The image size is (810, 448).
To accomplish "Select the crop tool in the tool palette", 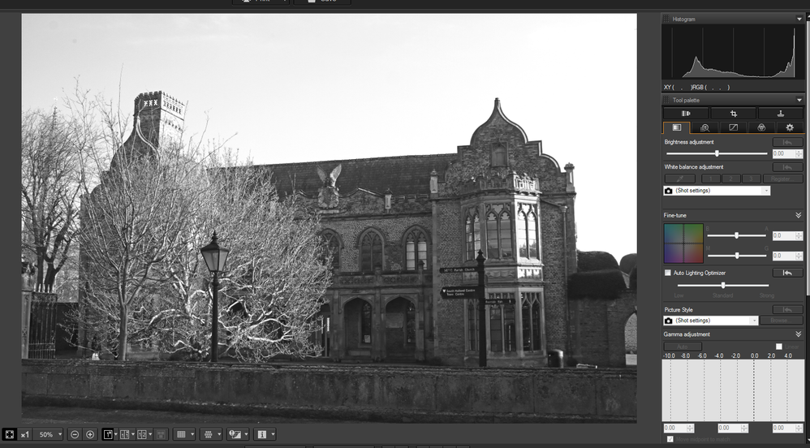I will click(x=733, y=114).
